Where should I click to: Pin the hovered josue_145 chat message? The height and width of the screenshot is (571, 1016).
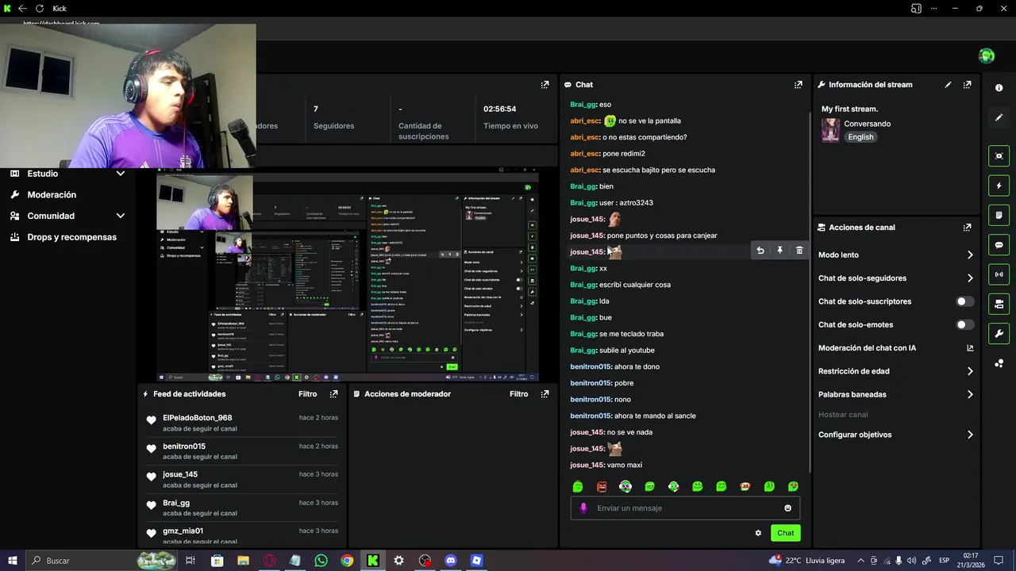[x=779, y=251]
